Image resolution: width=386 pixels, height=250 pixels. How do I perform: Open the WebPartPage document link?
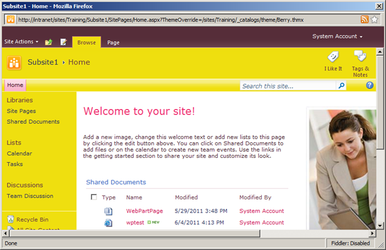coord(145,211)
